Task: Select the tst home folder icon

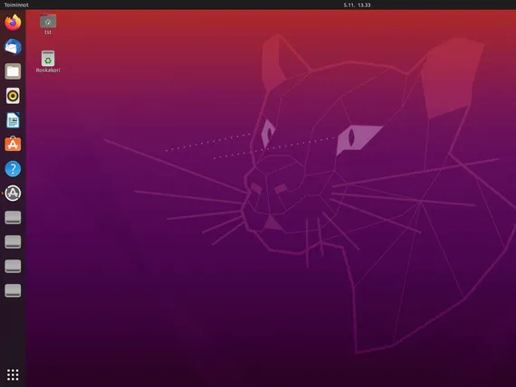Action: pyautogui.click(x=48, y=21)
